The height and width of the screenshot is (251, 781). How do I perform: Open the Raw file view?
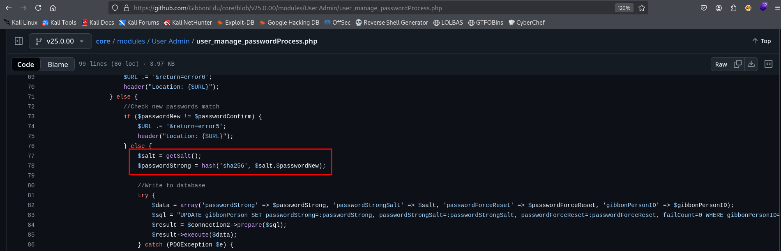(721, 64)
